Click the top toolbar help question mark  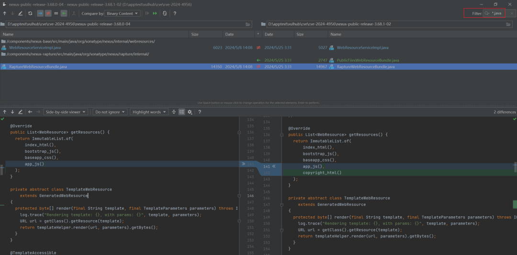(x=175, y=13)
